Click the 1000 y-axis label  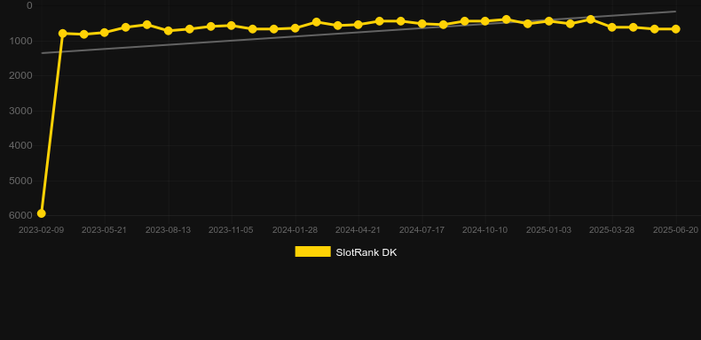click(x=20, y=41)
